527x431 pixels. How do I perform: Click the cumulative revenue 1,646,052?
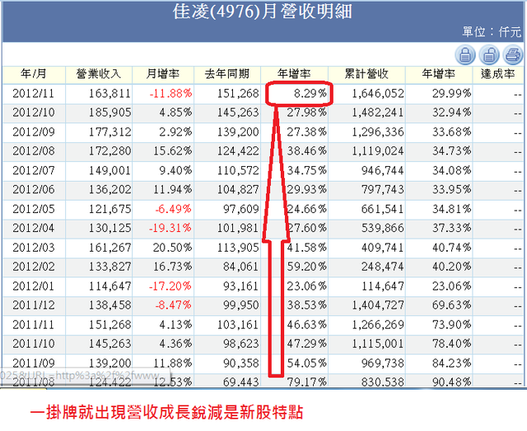[378, 93]
